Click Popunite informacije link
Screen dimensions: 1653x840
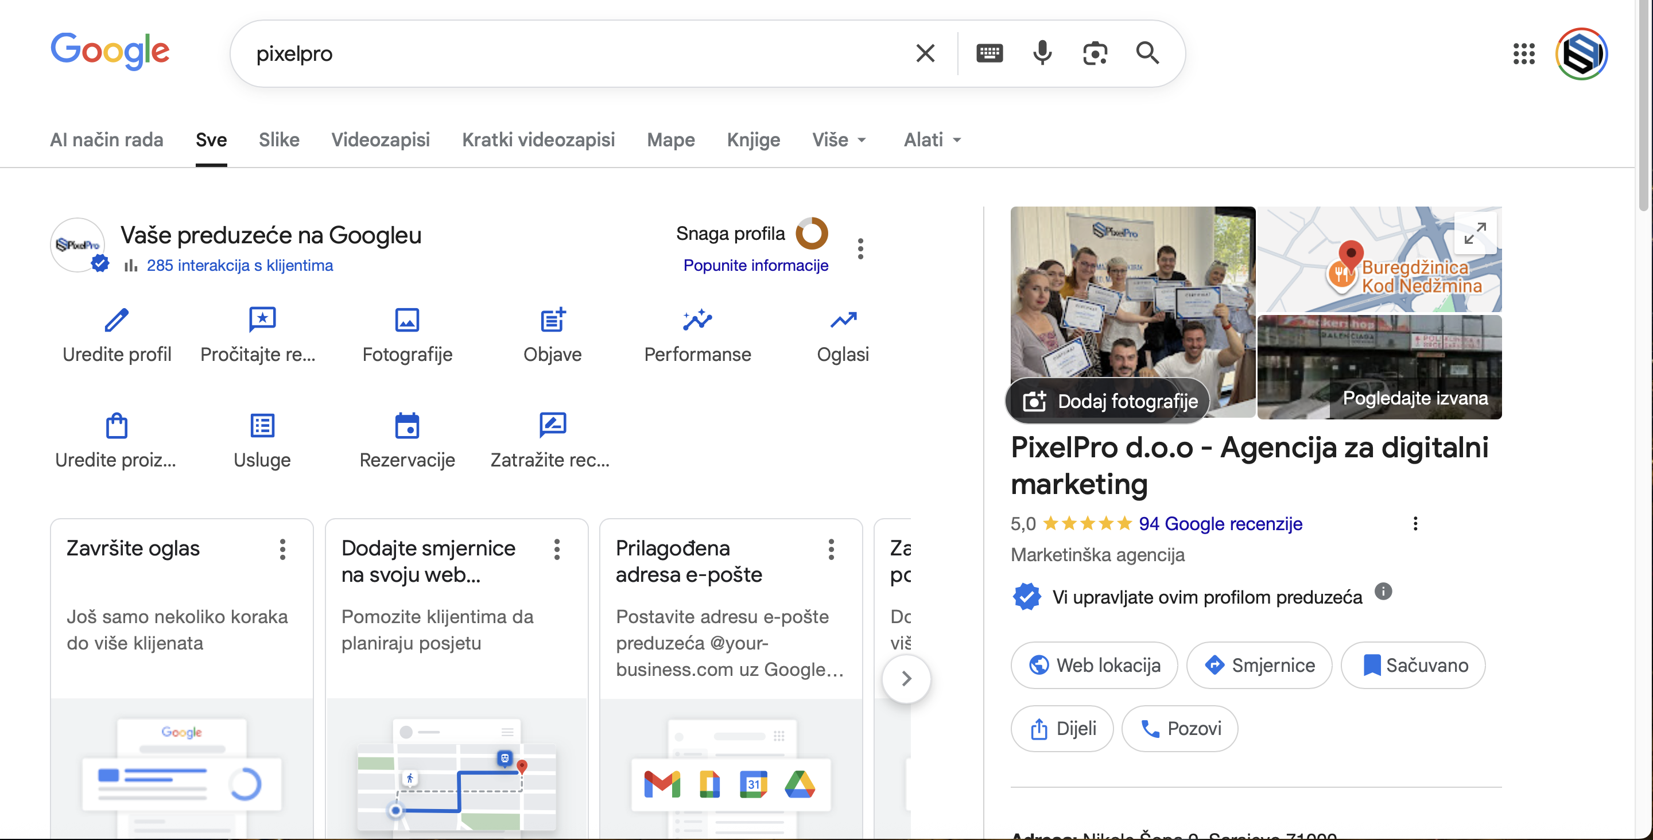(x=755, y=265)
